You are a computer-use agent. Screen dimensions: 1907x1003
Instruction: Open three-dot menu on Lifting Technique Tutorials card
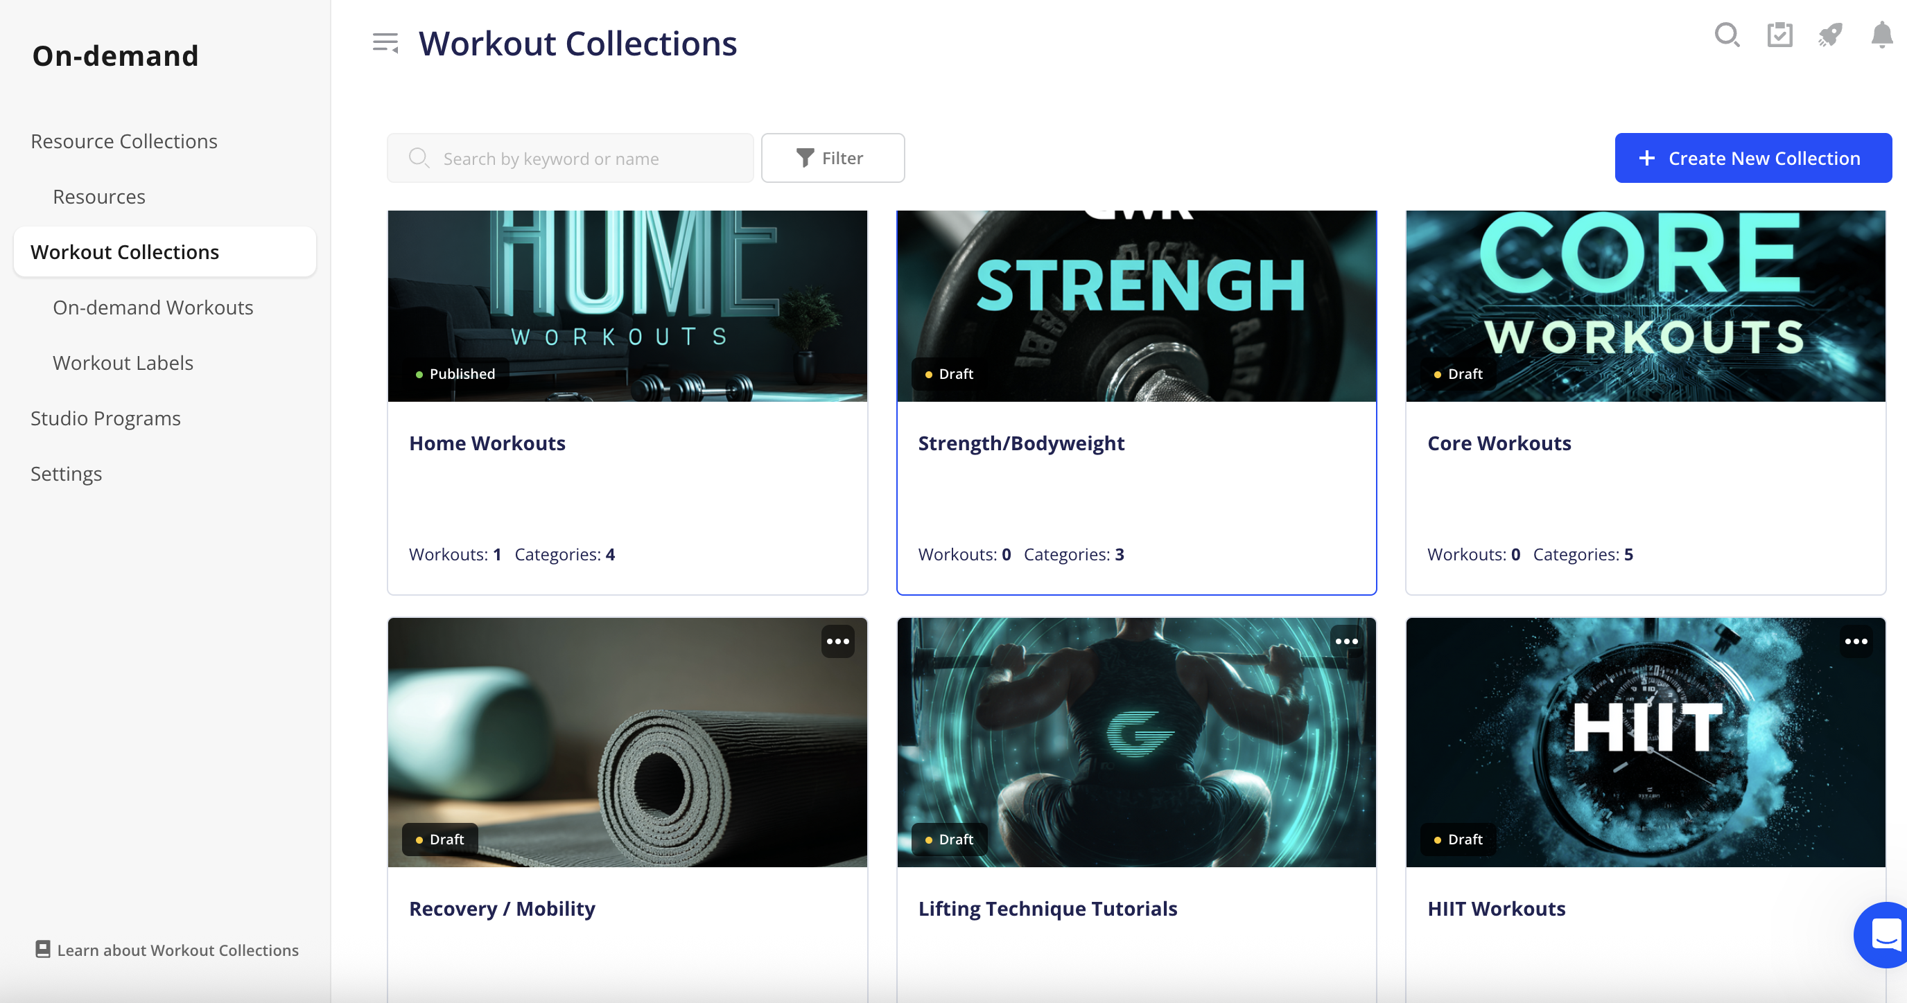click(1347, 641)
